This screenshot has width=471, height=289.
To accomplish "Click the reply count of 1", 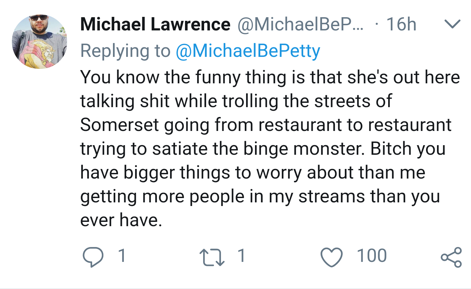I will [x=122, y=256].
